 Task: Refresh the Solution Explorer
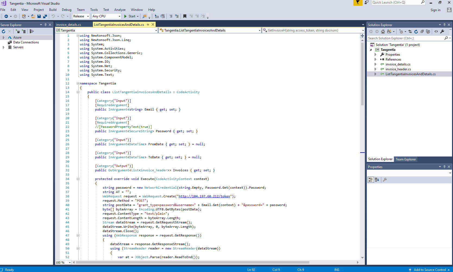click(416, 31)
